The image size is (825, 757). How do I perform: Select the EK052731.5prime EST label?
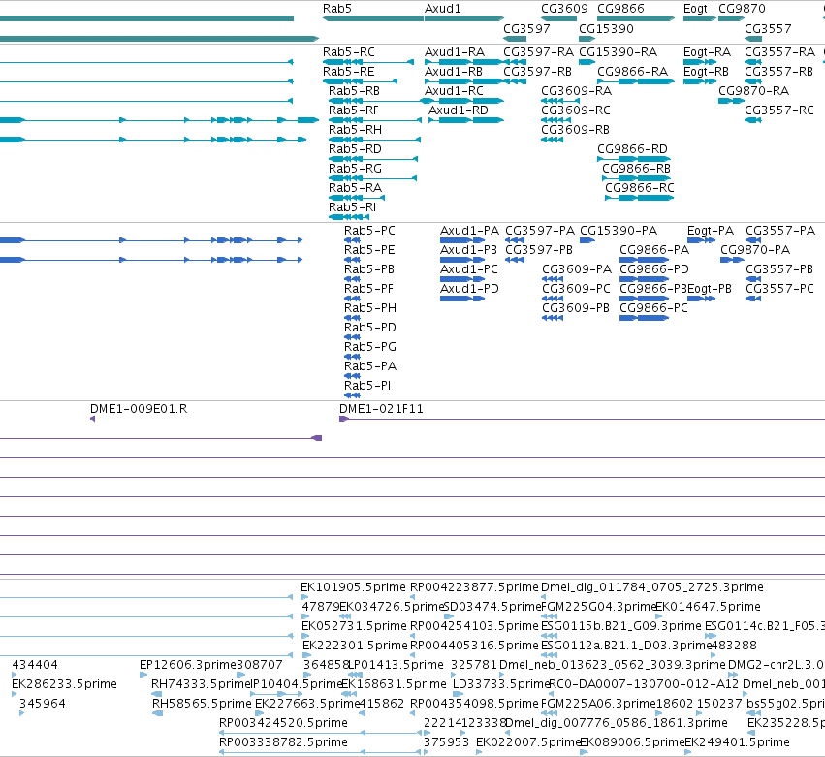pyautogui.click(x=354, y=626)
